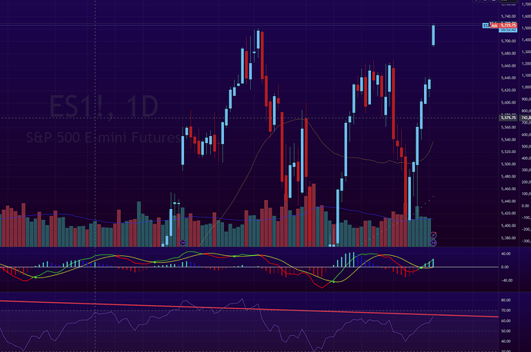531x352 pixels.
Task: Click the 5,740.00 price scale label
Action: [x=509, y=16]
